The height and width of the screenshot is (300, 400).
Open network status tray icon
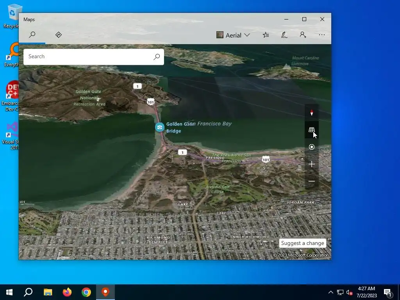tap(340, 292)
